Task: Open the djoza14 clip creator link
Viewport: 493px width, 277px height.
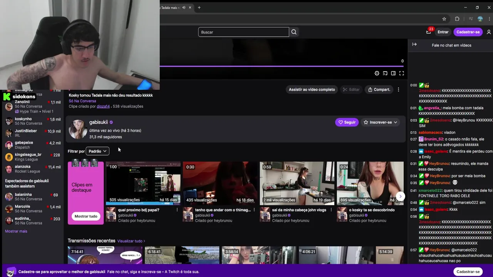Action: click(x=103, y=106)
